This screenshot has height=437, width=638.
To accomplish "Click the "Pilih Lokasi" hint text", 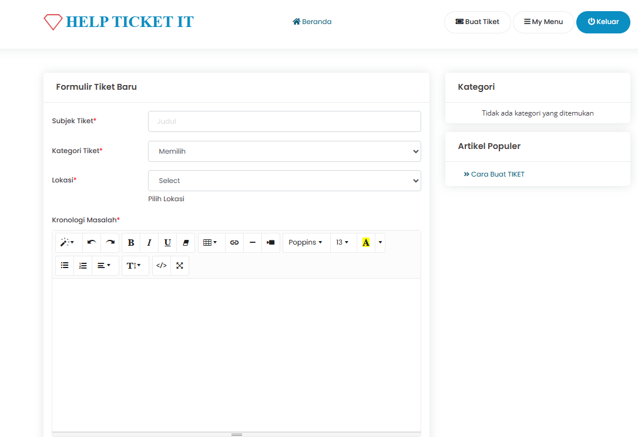I will pos(166,199).
